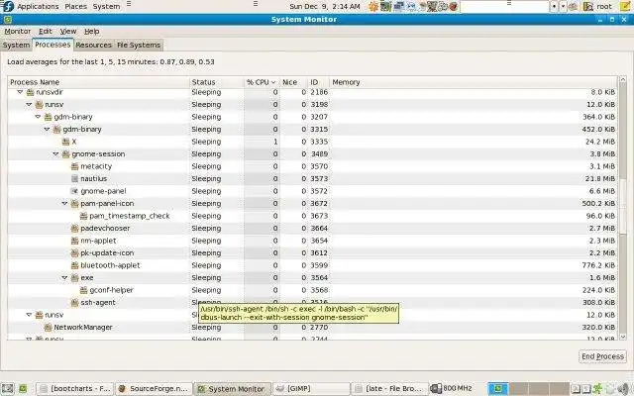Collapse the gdm-binary node with ID 3315
The image size is (634, 396).
click(47, 130)
